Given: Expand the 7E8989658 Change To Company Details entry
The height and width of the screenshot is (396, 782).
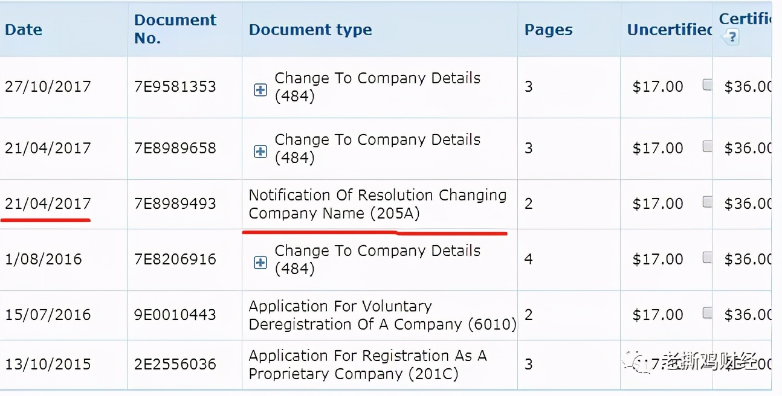Looking at the screenshot, I should [260, 152].
